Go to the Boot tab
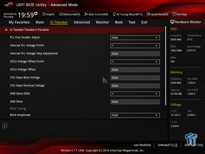Image resolution: width=205 pixels, height=154 pixels. pos(119,22)
